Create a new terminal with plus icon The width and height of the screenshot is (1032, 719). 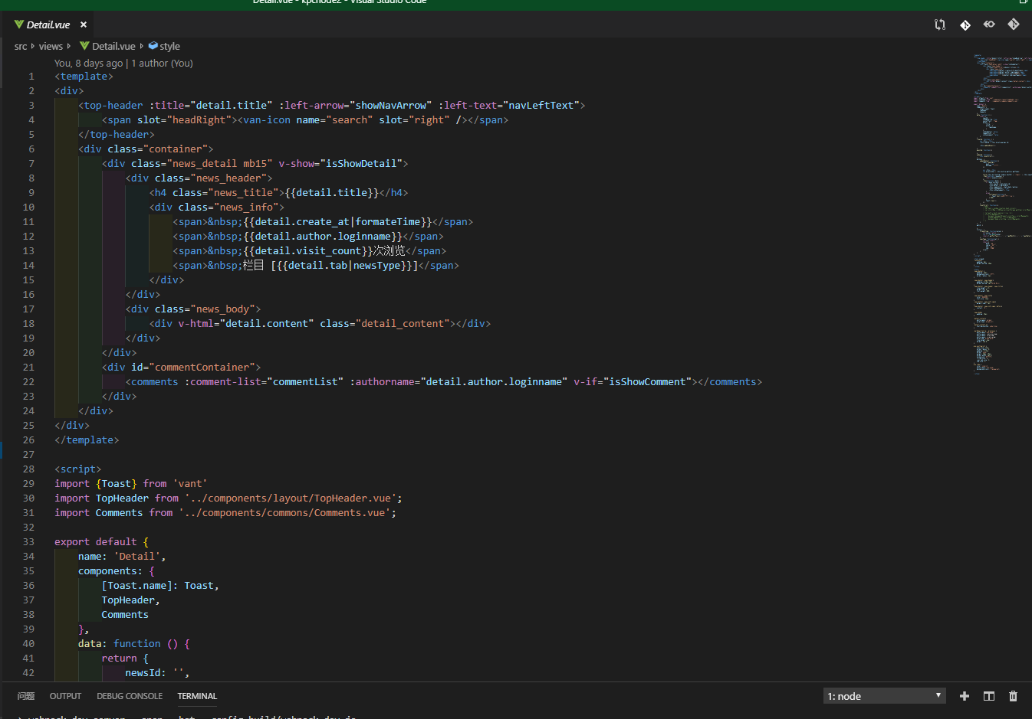click(965, 696)
